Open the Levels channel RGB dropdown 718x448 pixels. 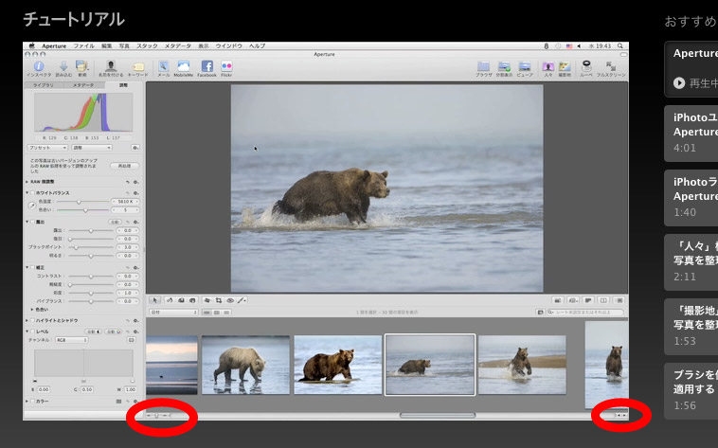tap(72, 341)
